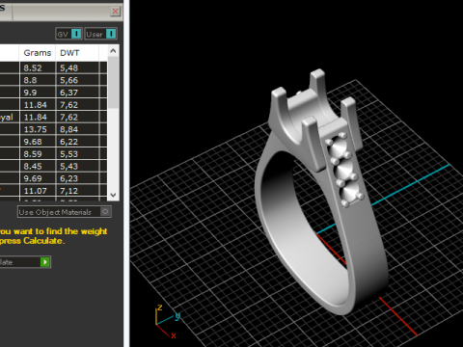This screenshot has width=463, height=347.
Task: Select the 6,37 DWT cell
Action: click(x=77, y=93)
